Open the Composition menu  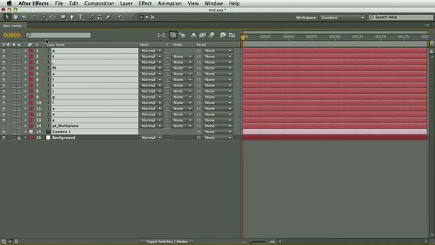click(99, 3)
